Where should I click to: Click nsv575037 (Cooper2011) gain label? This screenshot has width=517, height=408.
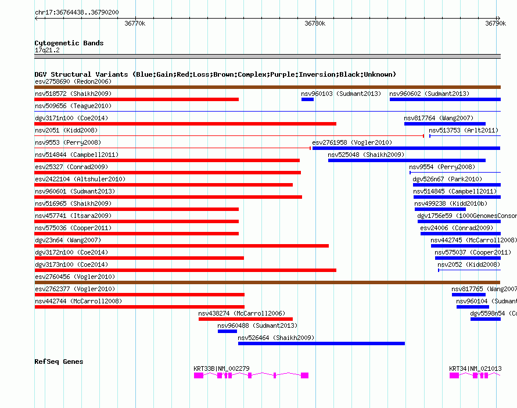[473, 252]
